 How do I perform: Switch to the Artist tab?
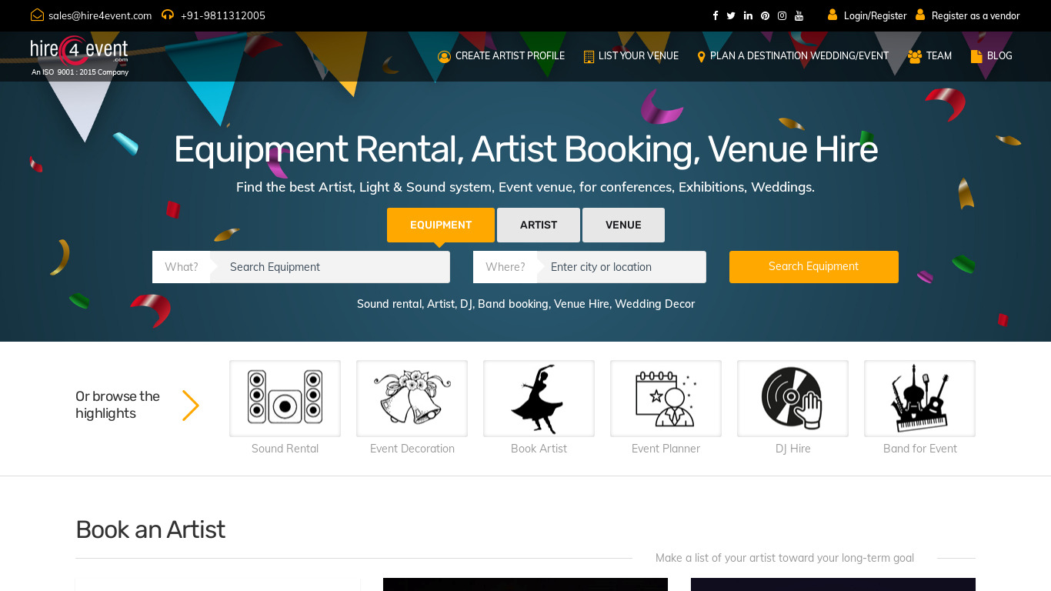tap(539, 225)
